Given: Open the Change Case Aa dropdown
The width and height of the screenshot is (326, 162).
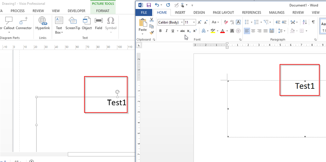Looking at the screenshot, I should [215, 22].
